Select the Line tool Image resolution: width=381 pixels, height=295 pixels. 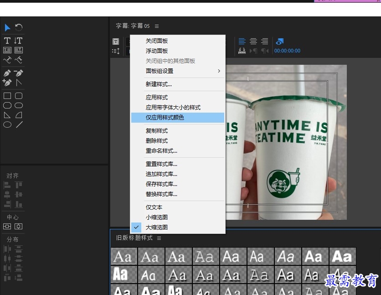(x=19, y=124)
